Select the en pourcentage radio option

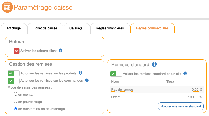click(16, 101)
